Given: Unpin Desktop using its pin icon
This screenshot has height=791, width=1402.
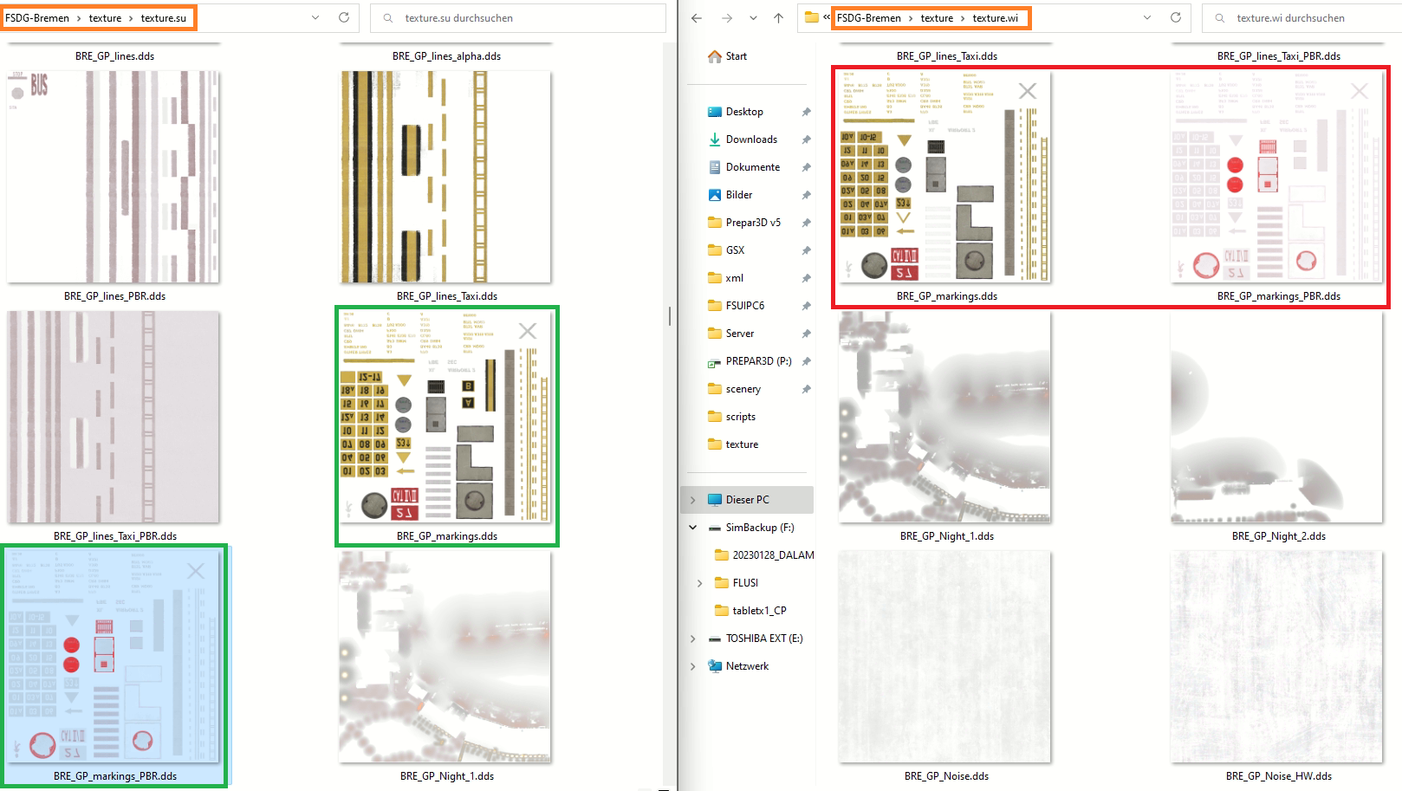Looking at the screenshot, I should click(x=806, y=112).
